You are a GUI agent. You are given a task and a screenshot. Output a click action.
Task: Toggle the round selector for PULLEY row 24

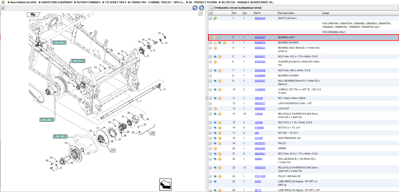[x=210, y=176]
